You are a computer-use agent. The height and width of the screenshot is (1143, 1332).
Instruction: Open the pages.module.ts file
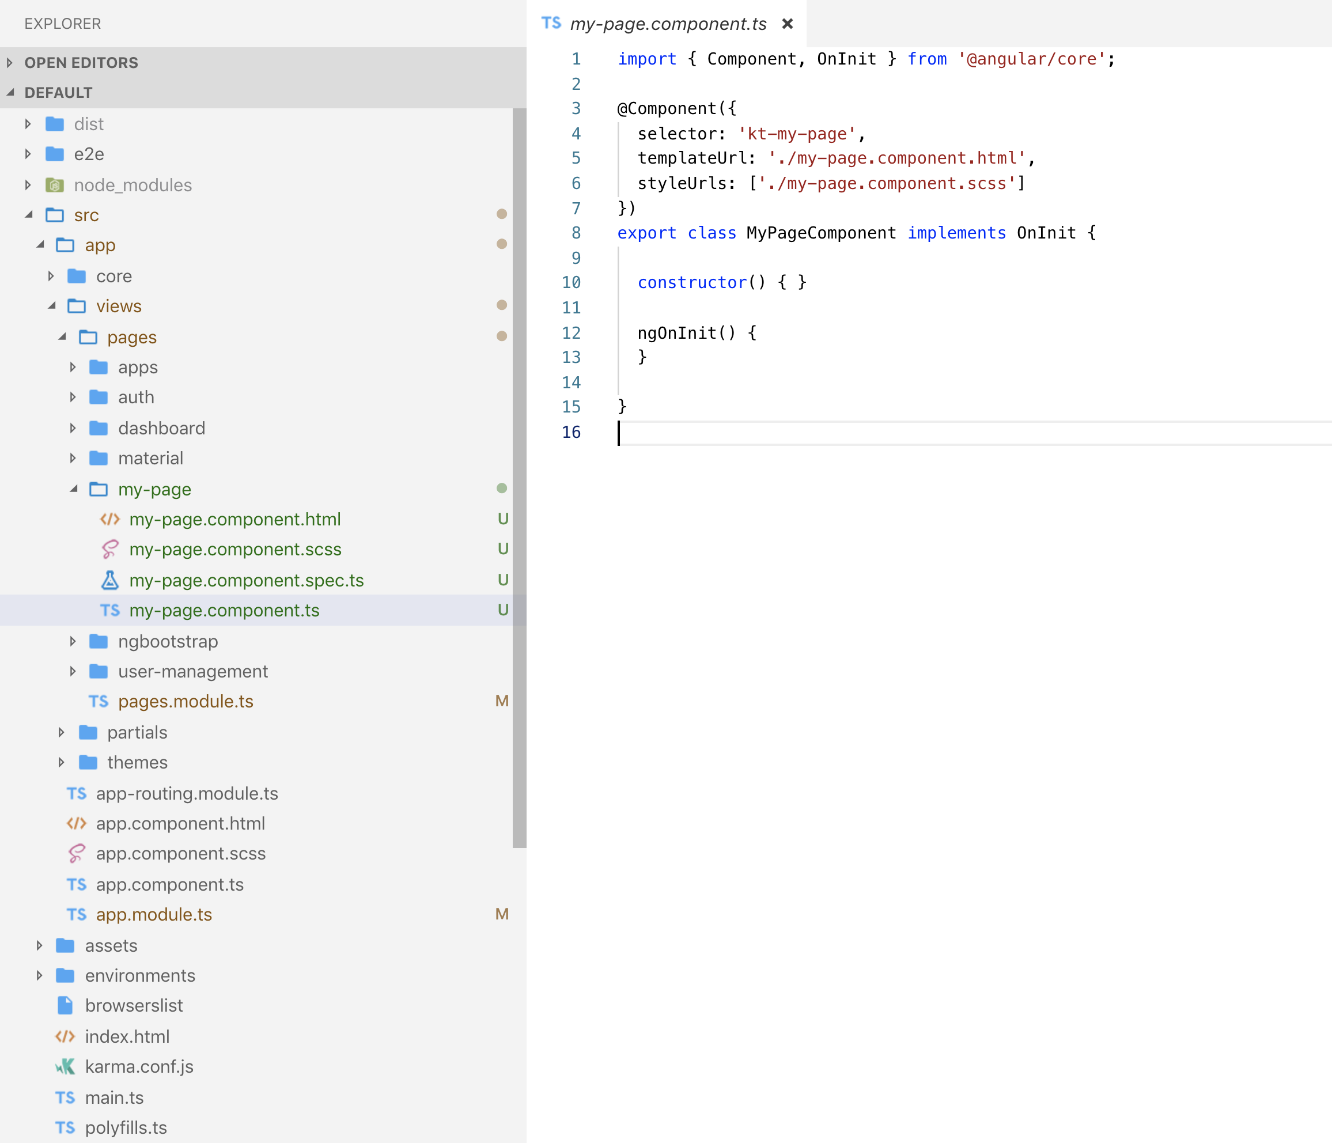click(187, 701)
